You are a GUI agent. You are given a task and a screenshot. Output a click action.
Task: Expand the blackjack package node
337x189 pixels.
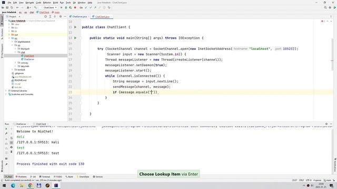click(x=15, y=49)
